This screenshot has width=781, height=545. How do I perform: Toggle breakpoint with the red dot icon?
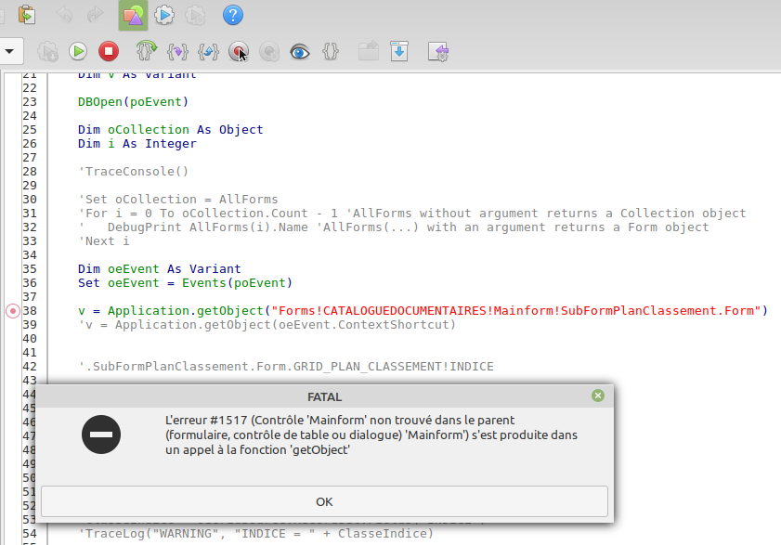pyautogui.click(x=239, y=52)
